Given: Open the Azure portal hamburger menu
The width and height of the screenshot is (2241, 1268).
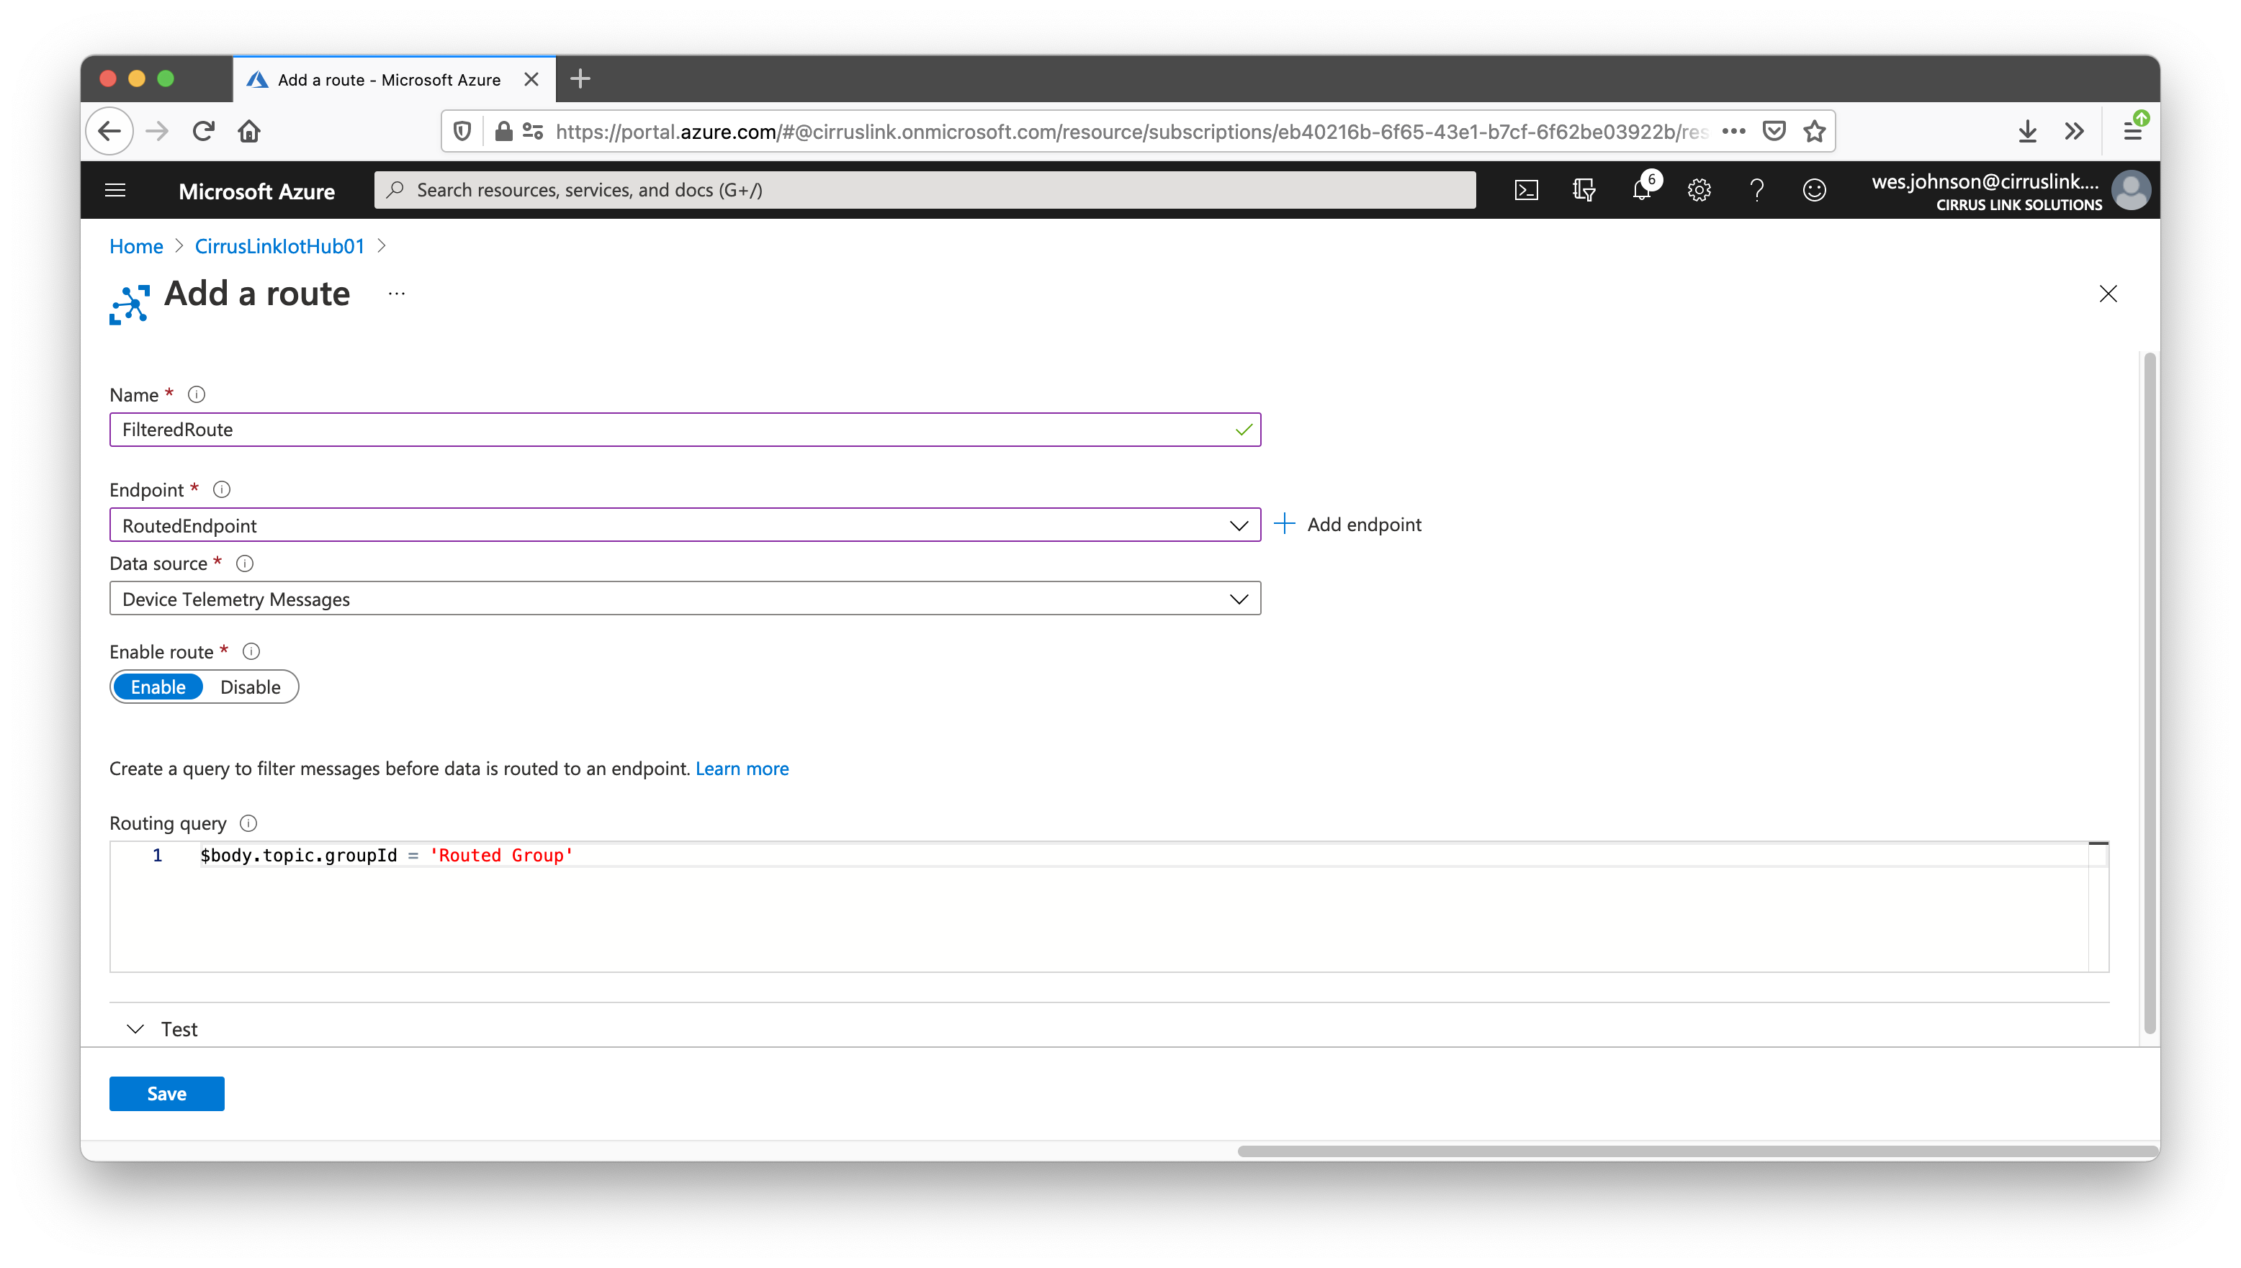Looking at the screenshot, I should 115,190.
